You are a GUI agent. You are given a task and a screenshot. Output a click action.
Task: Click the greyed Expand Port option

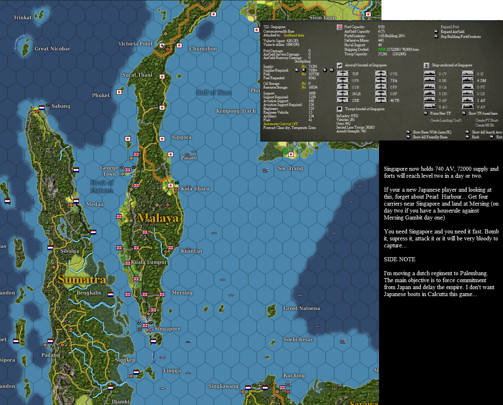click(x=449, y=27)
